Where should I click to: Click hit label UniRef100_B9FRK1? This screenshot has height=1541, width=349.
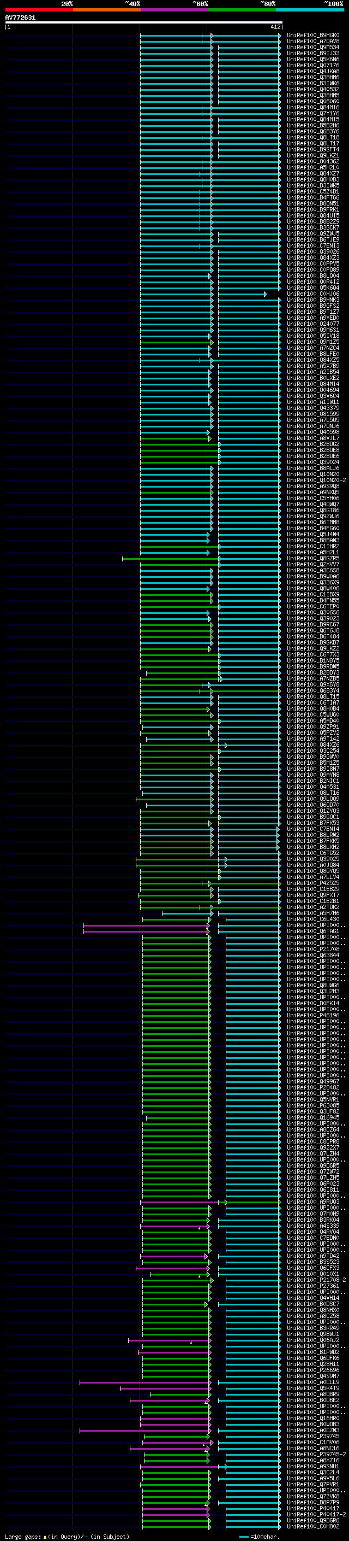(313, 210)
